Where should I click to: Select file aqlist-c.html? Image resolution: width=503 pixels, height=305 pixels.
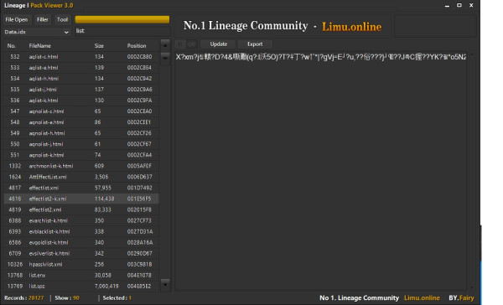pos(81,57)
